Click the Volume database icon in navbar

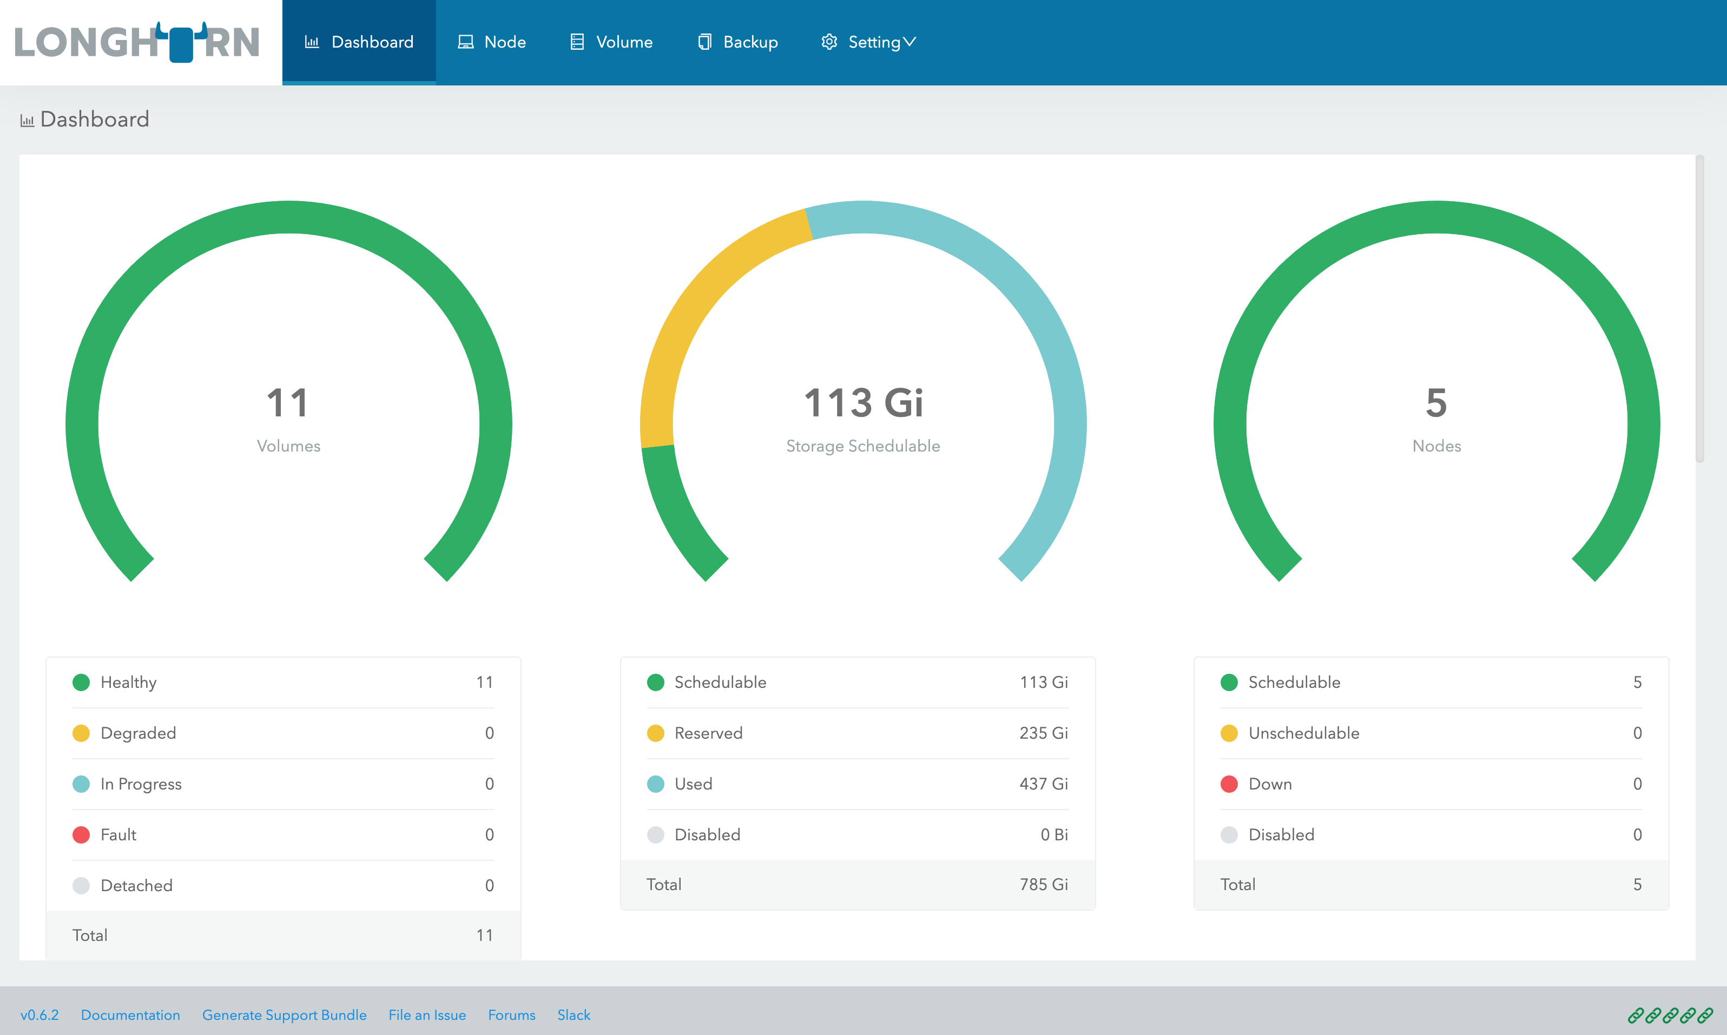[577, 42]
